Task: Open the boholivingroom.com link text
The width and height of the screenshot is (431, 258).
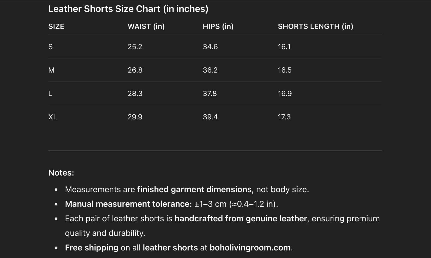Action: click(x=250, y=248)
